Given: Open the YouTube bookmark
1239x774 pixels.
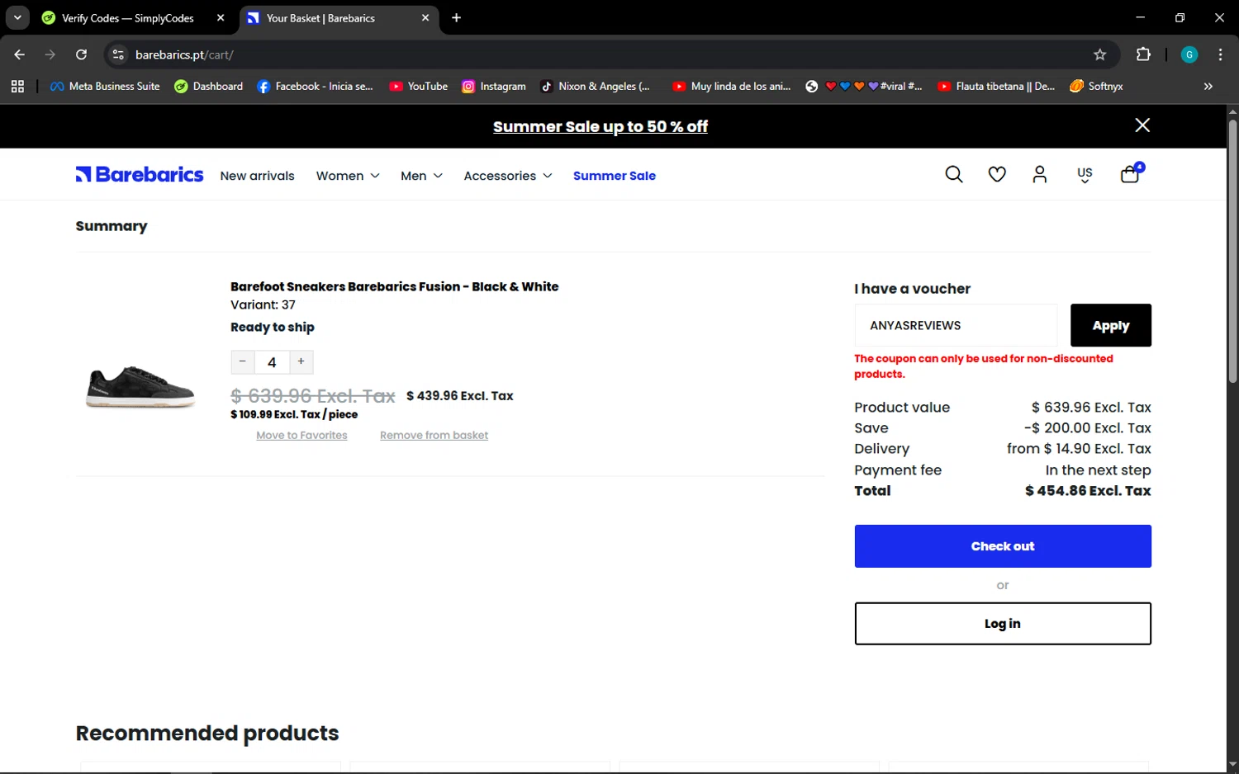Looking at the screenshot, I should coord(419,86).
